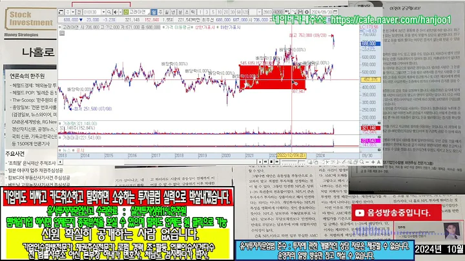
Task: Click the red 음성방송중입니다 YouTube banner
Action: coord(396,213)
